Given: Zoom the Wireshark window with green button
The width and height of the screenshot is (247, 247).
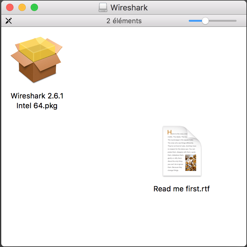Looking at the screenshot, I should [x=34, y=7].
